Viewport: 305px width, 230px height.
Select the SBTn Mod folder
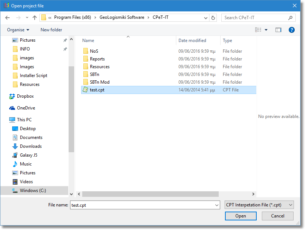[x=100, y=82]
